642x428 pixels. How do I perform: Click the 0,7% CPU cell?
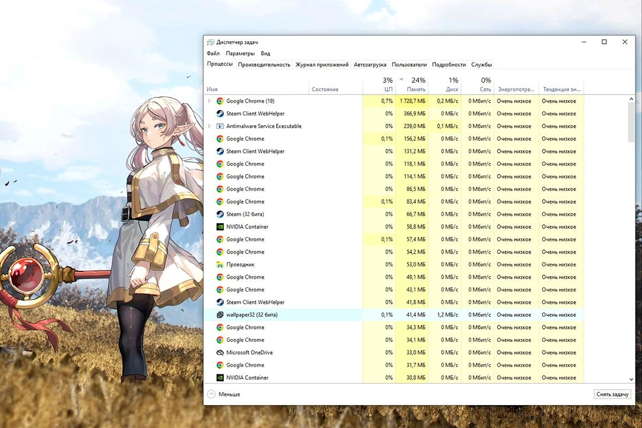tap(379, 101)
